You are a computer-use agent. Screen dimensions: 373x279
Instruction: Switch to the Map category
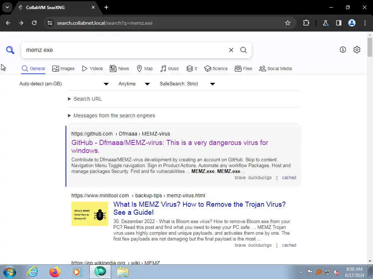[145, 69]
